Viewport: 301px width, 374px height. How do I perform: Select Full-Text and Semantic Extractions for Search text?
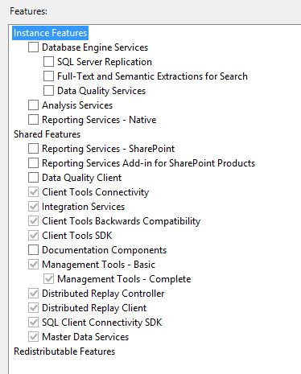[152, 76]
